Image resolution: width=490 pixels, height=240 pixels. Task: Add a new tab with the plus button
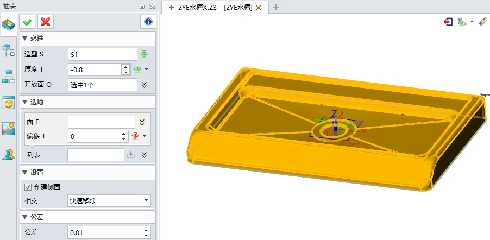(275, 7)
